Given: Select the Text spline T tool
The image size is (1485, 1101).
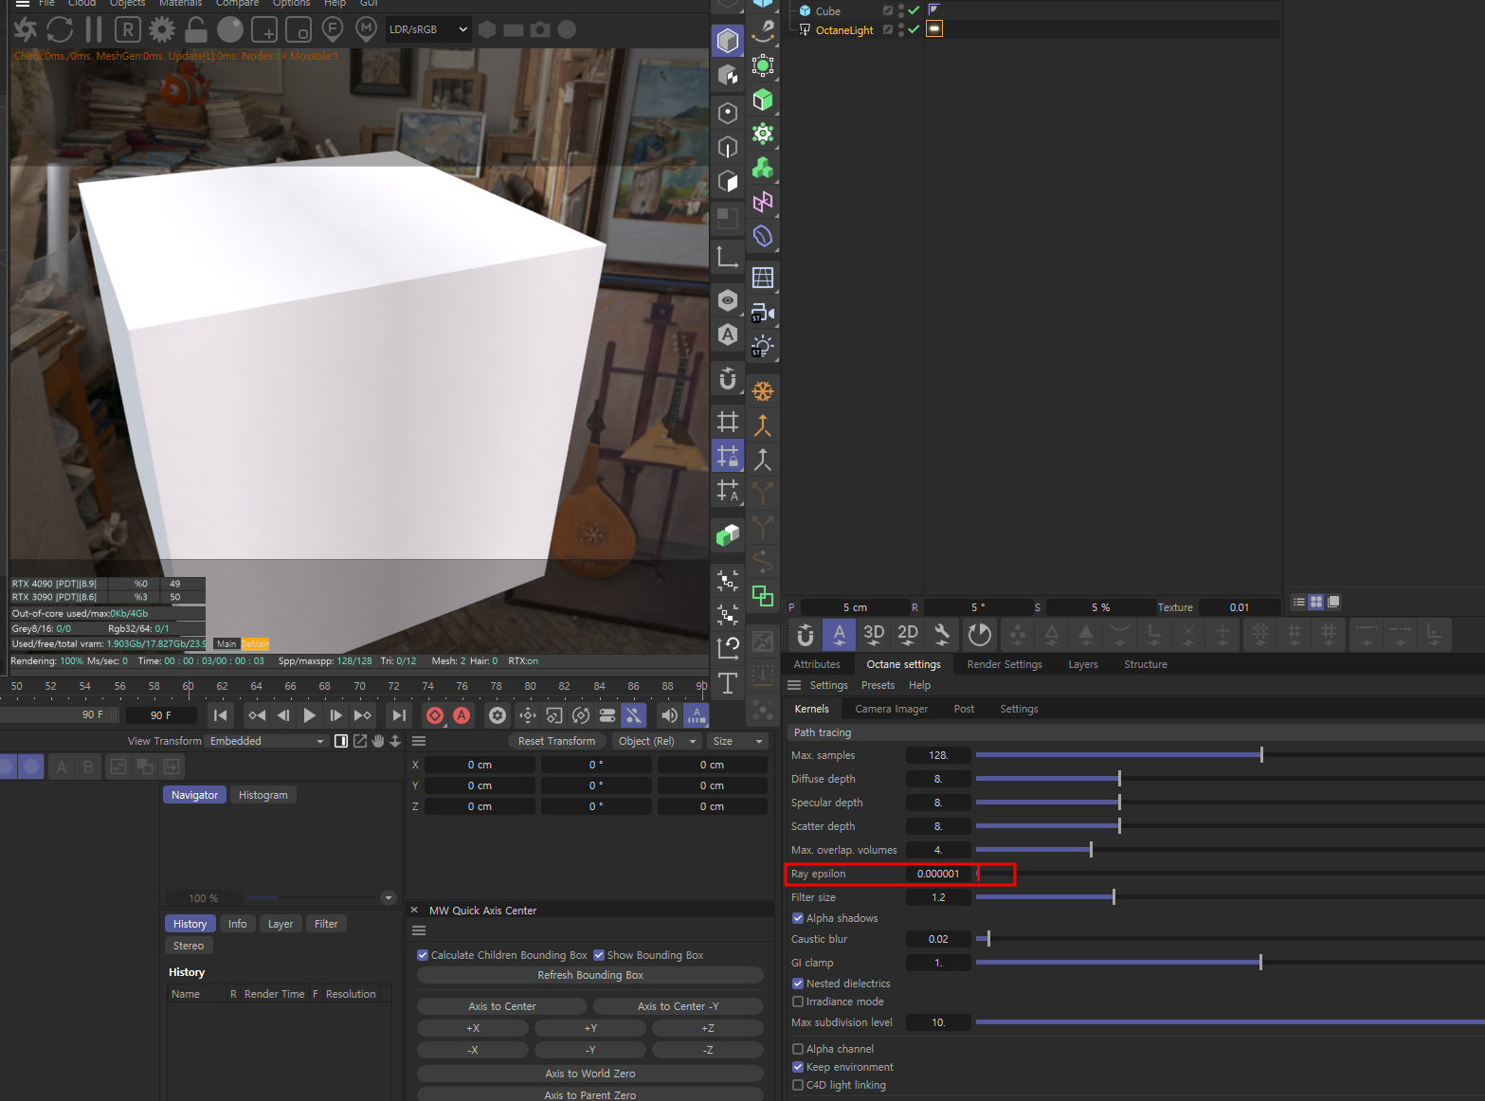Looking at the screenshot, I should coord(728,683).
